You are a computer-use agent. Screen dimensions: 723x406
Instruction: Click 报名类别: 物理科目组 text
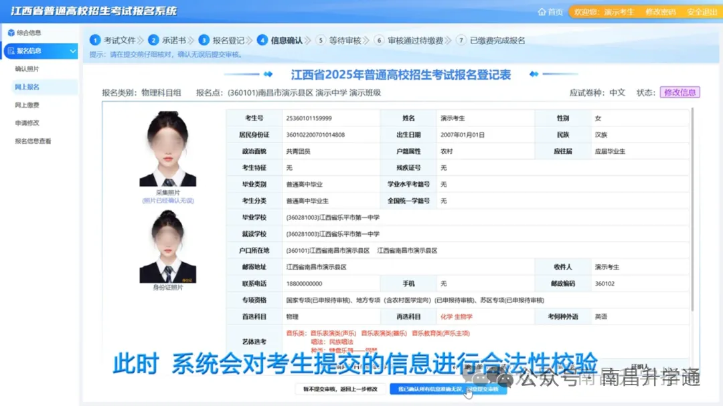(141, 92)
